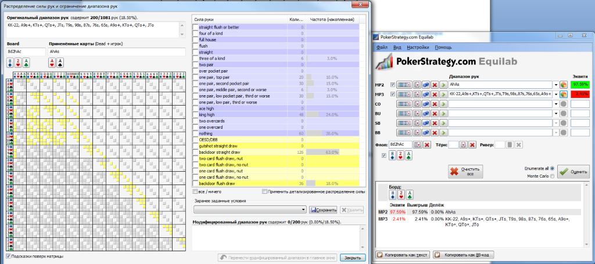Screen dimensions: 595x264
Task: Expand MP2 range history dropdown
Action: (x=556, y=85)
